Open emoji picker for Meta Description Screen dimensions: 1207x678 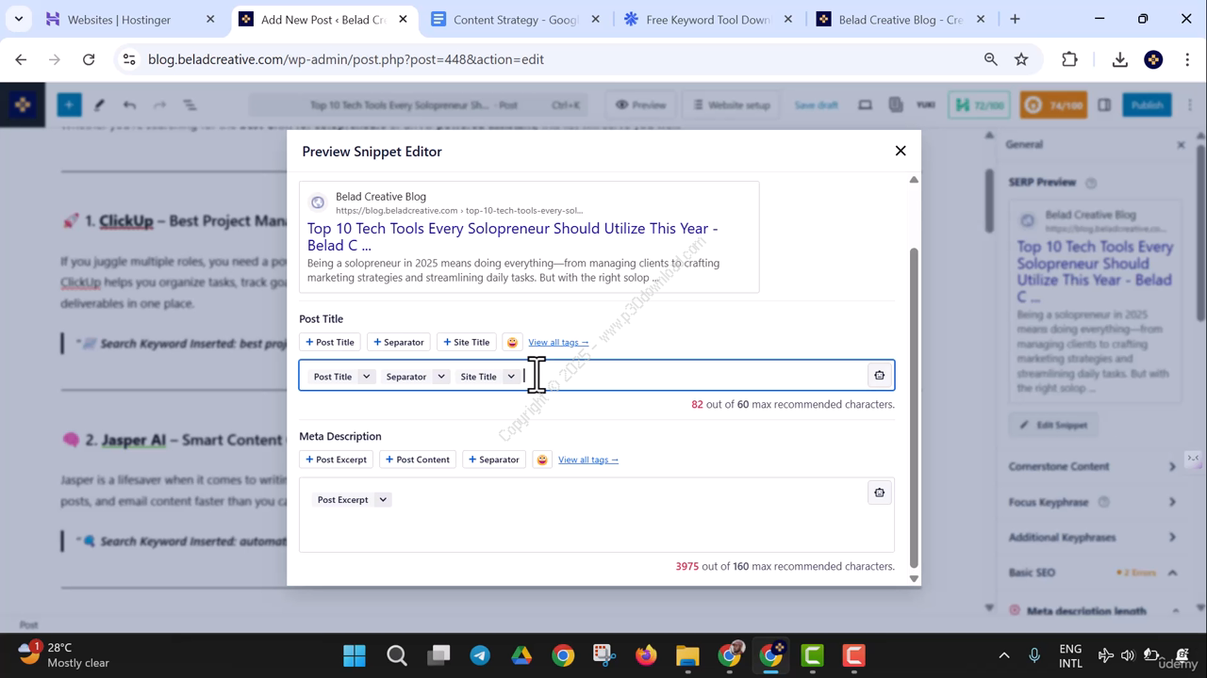point(542,460)
